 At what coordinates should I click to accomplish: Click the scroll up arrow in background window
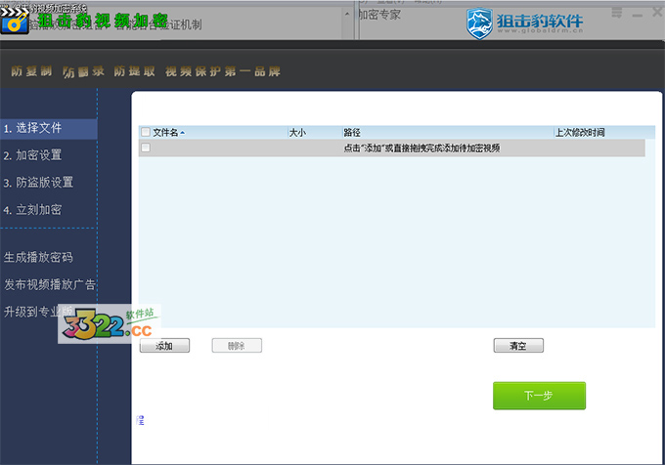point(347,14)
